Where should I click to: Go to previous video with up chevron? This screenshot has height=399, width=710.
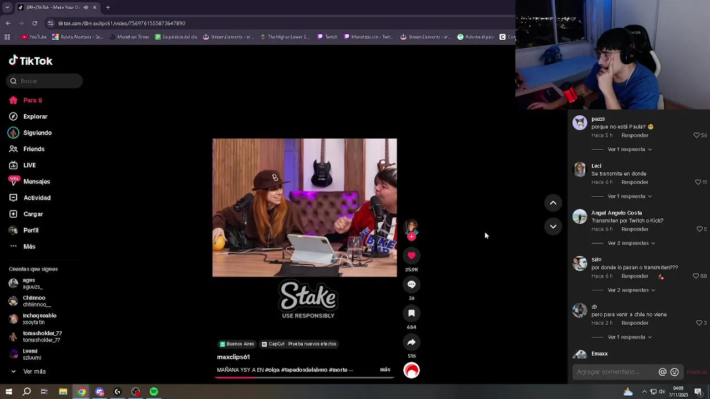coord(553,203)
